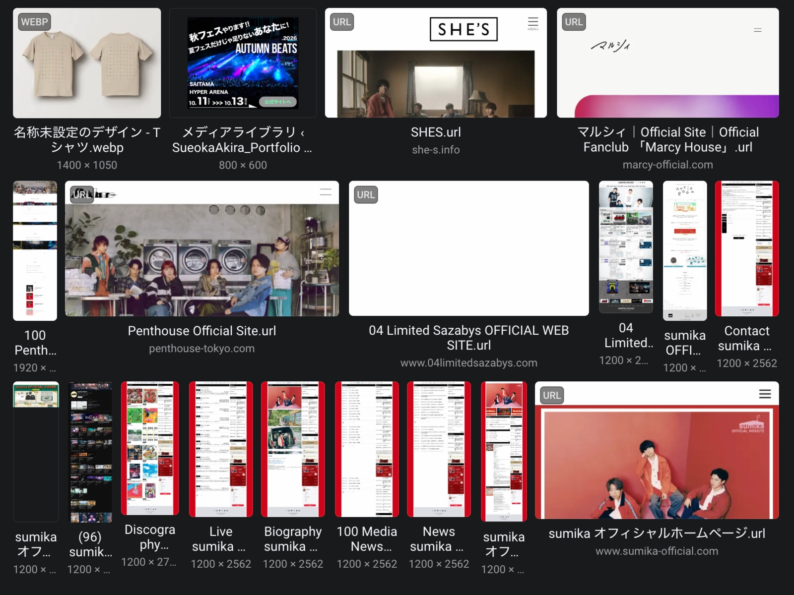
Task: Open the hamburger menu on the マルシィ thumbnail
Action: (758, 29)
